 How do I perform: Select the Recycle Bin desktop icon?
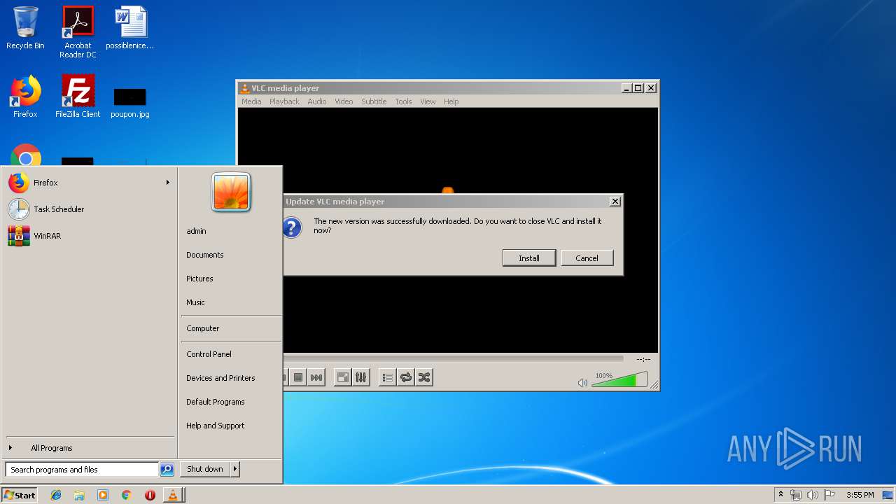[25, 28]
